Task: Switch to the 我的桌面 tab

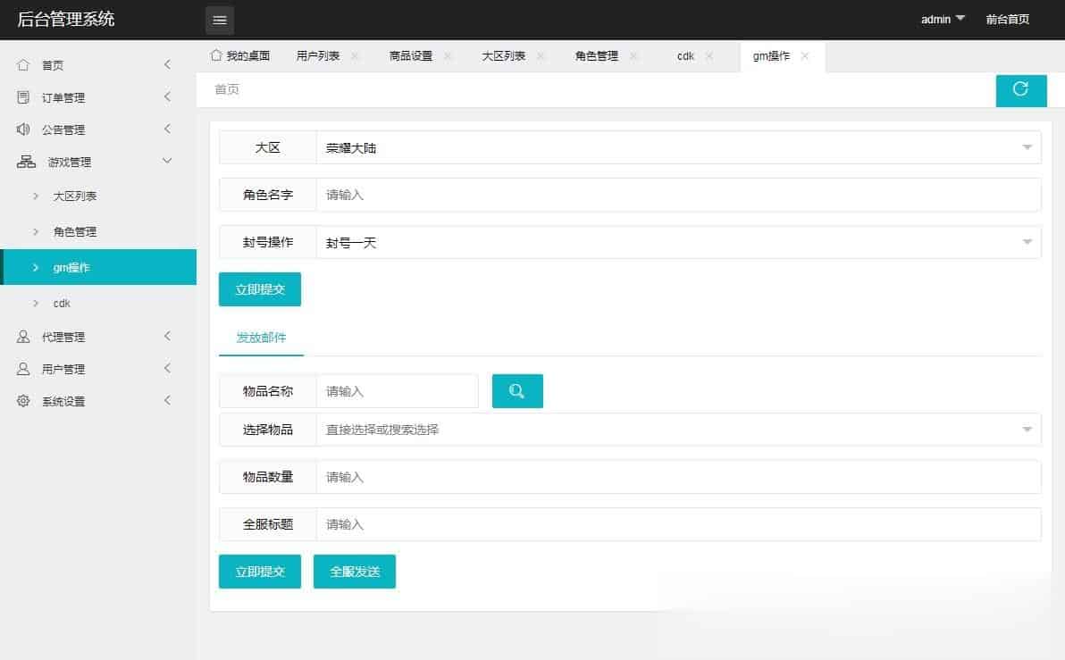Action: (x=240, y=55)
